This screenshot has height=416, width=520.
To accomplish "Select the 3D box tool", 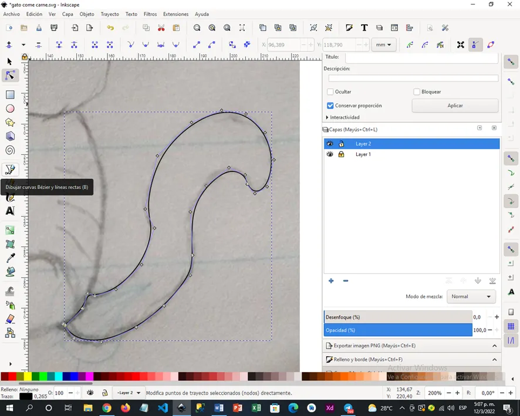I will (x=10, y=136).
